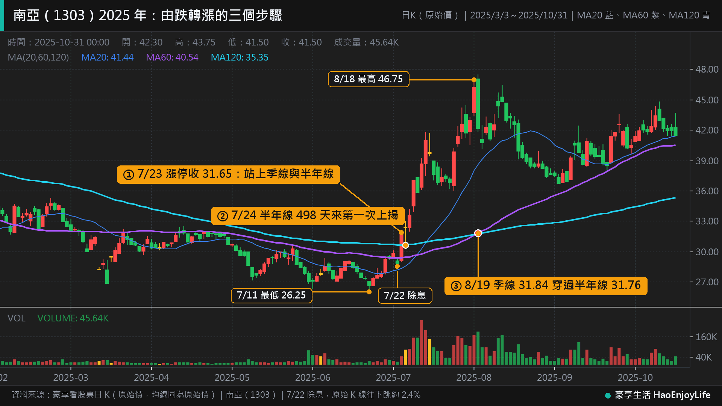Click the 30.00 price axis label
Viewport: 722px width, 406px height.
(707, 252)
